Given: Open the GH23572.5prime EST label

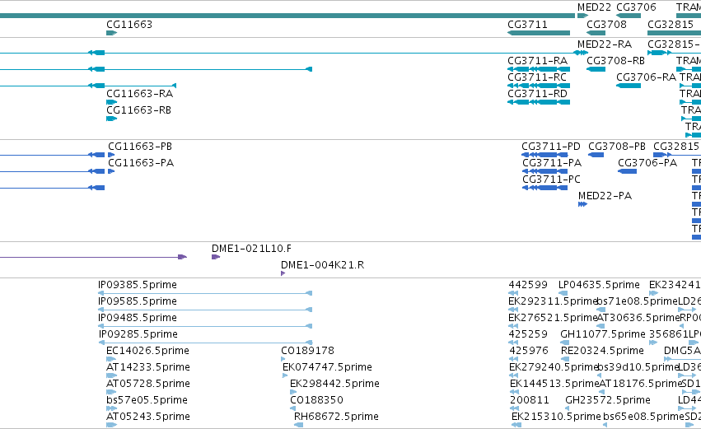Looking at the screenshot, I should 608,400.
